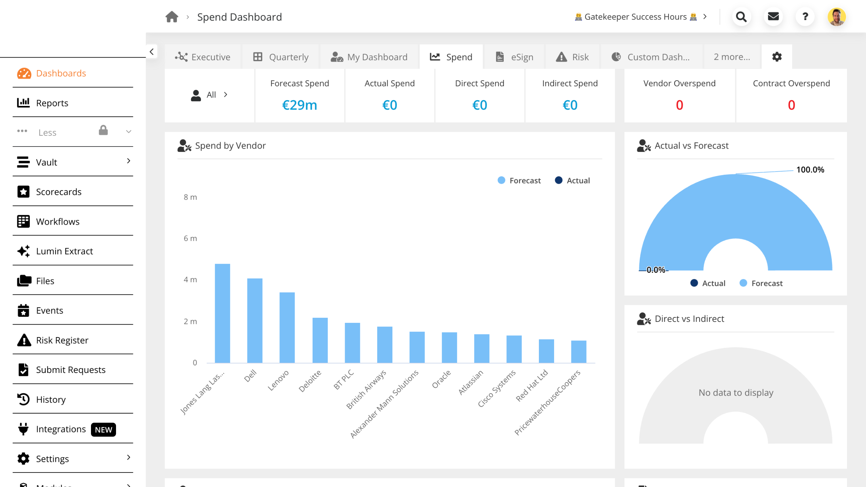Click the Jones Lang LaSalle forecast bar
This screenshot has height=487, width=866.
pos(222,313)
